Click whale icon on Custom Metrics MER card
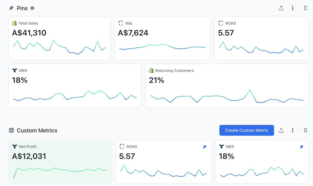 [221, 147]
